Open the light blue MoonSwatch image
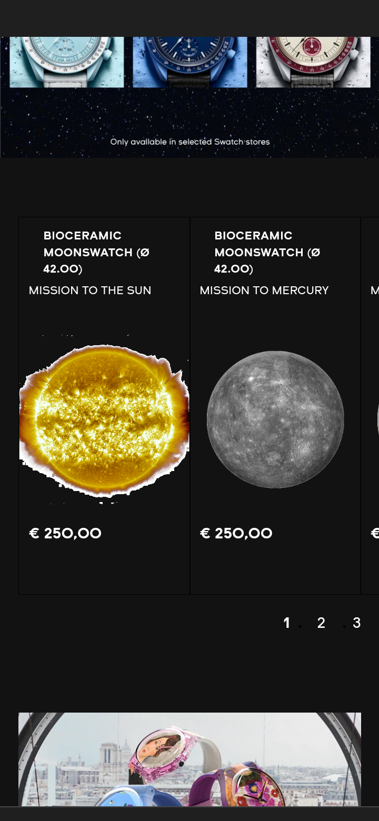 [67, 62]
